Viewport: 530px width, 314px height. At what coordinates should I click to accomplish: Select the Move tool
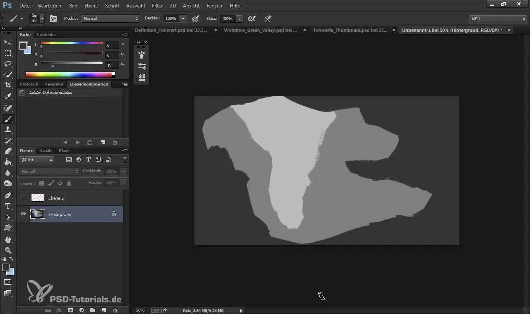[8, 42]
